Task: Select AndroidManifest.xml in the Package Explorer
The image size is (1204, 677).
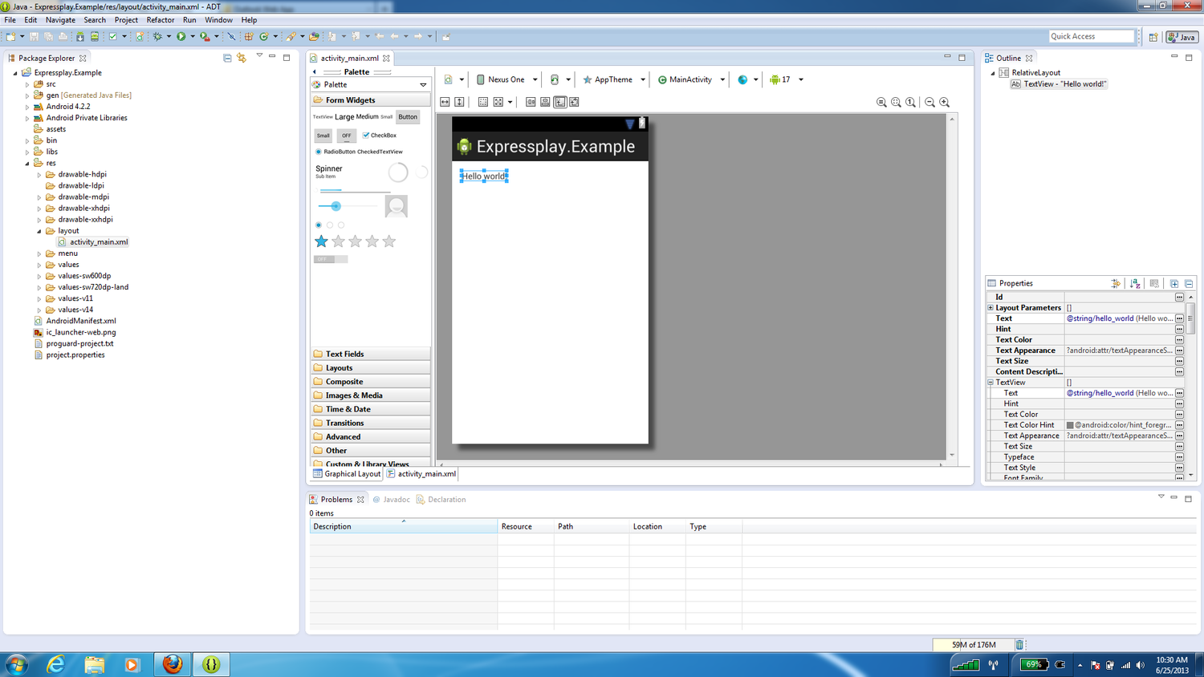Action: coord(80,321)
